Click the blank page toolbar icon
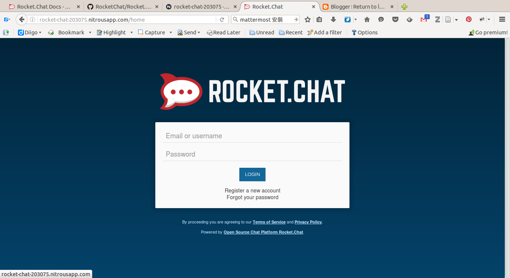Screen dimensions: 510x278 point(448,20)
